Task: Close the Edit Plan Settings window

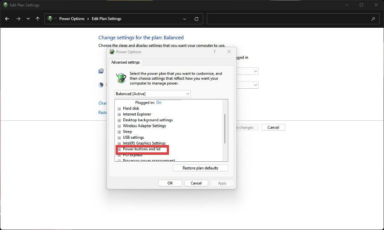Action: point(376,5)
